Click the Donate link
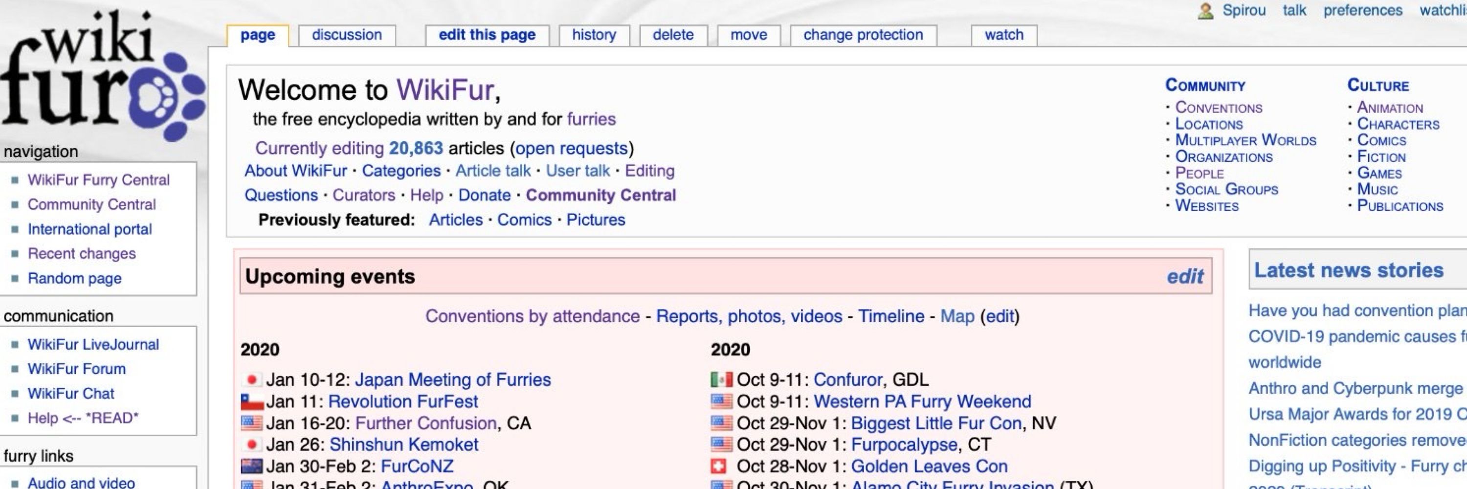 [484, 195]
